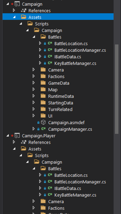Select the Map folder label
The height and width of the screenshot is (214, 121).
(x=53, y=90)
